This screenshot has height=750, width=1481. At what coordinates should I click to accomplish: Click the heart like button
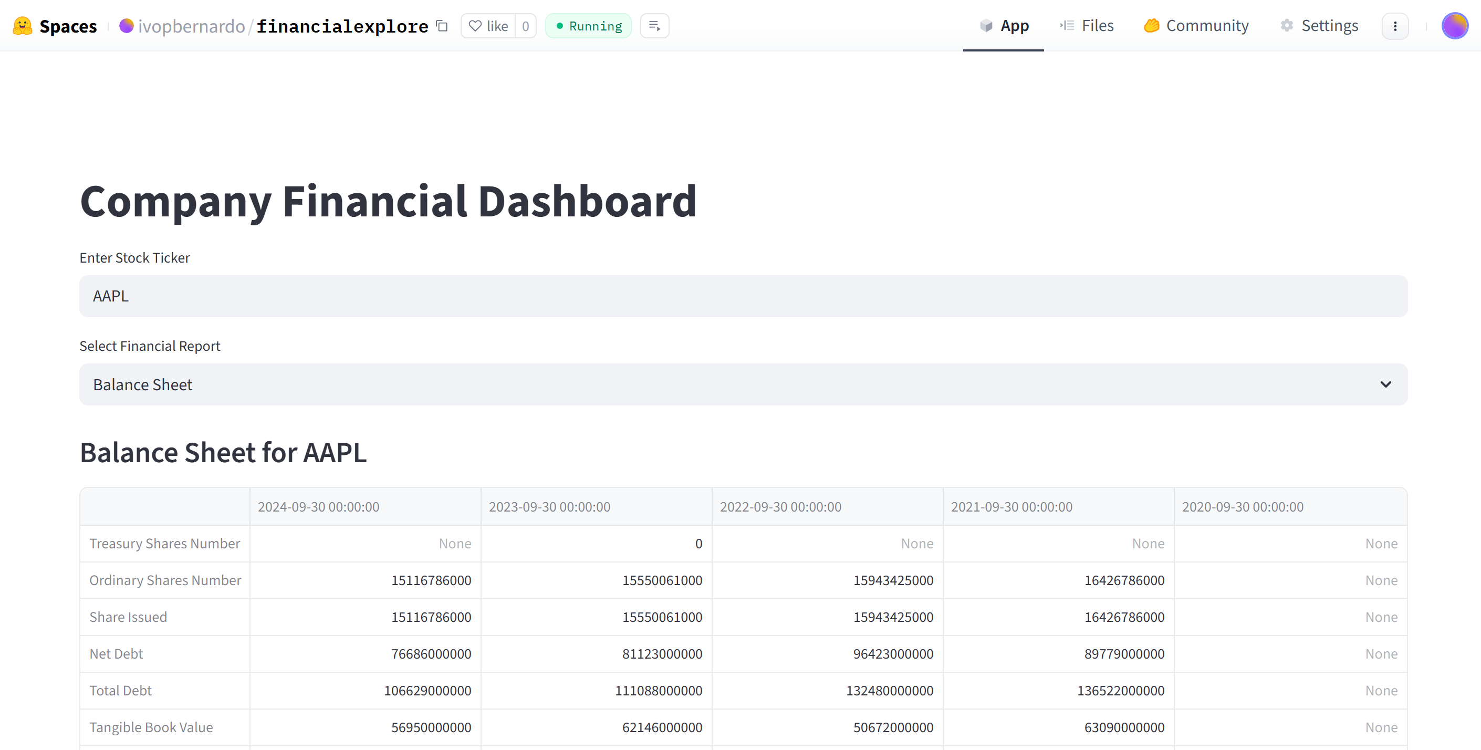pyautogui.click(x=488, y=26)
